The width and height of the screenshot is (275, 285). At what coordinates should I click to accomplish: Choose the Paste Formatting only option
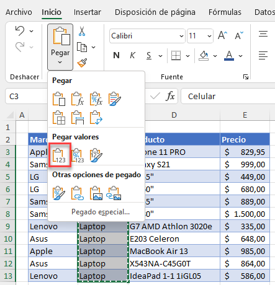[59, 193]
